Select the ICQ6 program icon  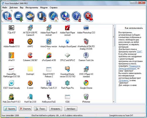click(x=67, y=97)
